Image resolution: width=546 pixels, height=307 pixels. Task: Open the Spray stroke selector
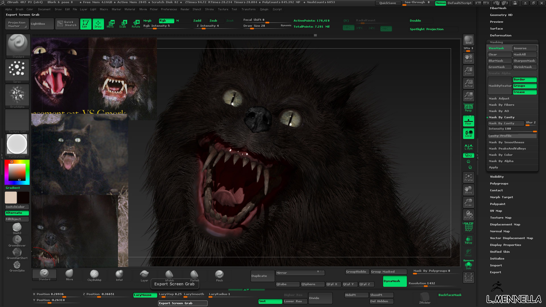point(17,71)
